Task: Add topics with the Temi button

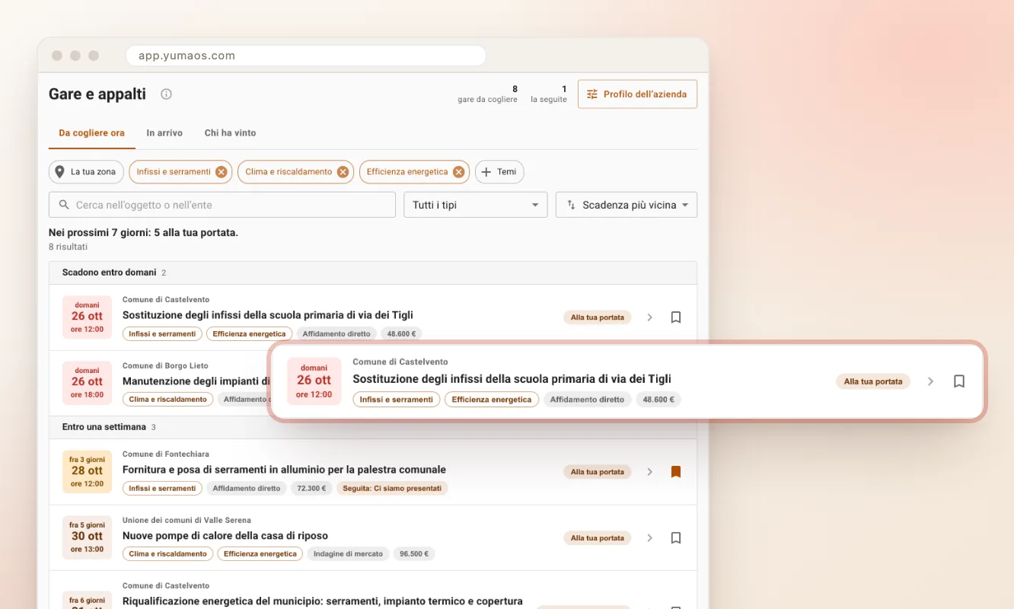Action: pos(499,172)
